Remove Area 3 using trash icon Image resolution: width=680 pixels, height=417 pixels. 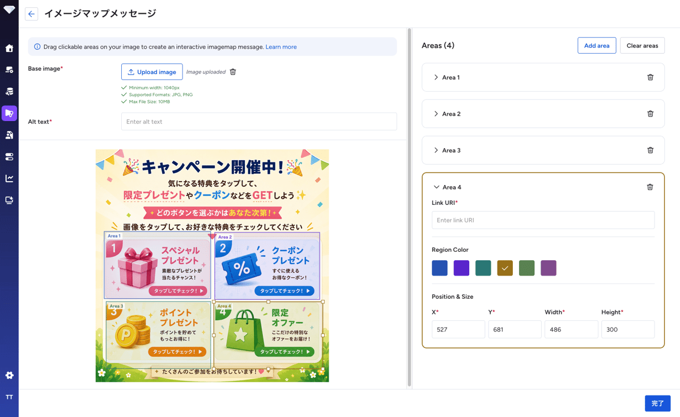(650, 151)
